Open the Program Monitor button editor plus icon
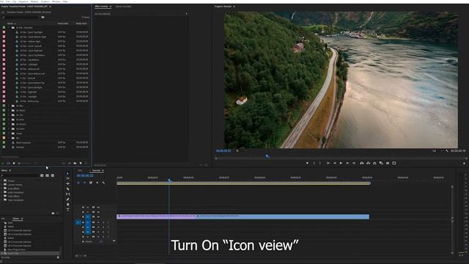This screenshot has height=264, width=469. (464, 164)
